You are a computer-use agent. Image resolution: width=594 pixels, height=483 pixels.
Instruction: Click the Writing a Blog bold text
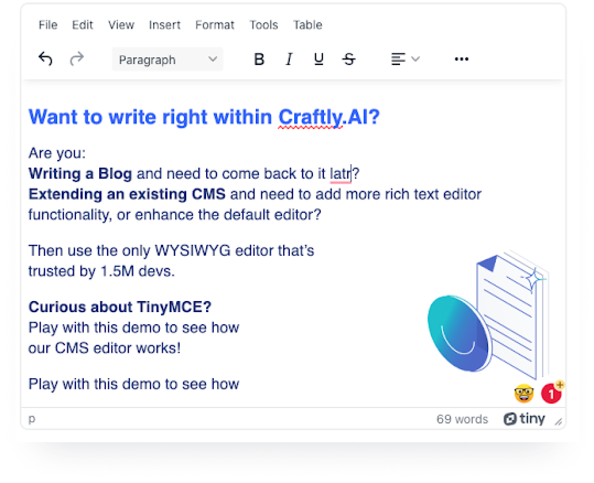80,174
